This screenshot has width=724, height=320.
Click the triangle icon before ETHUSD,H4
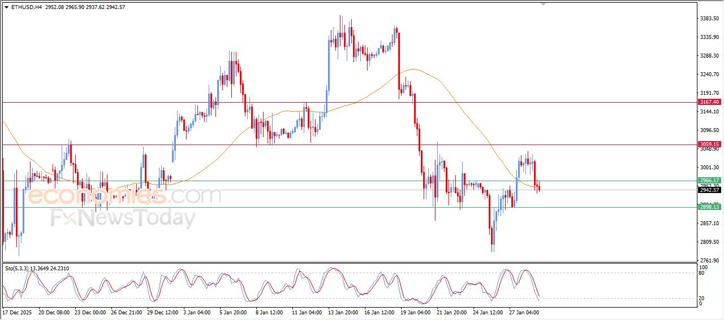tap(6, 7)
